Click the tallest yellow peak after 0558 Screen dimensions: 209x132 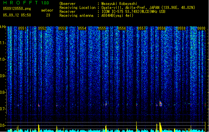tap(160, 127)
